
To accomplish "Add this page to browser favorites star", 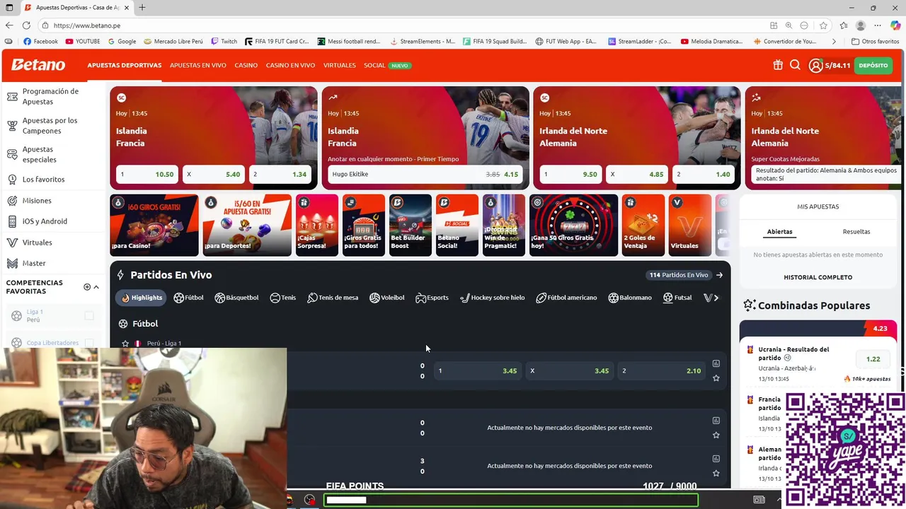I will pos(823,25).
